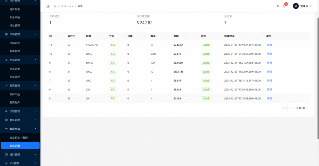The width and height of the screenshot is (319, 166).
Task: Click the administrator avatar icon
Action: (296, 6)
